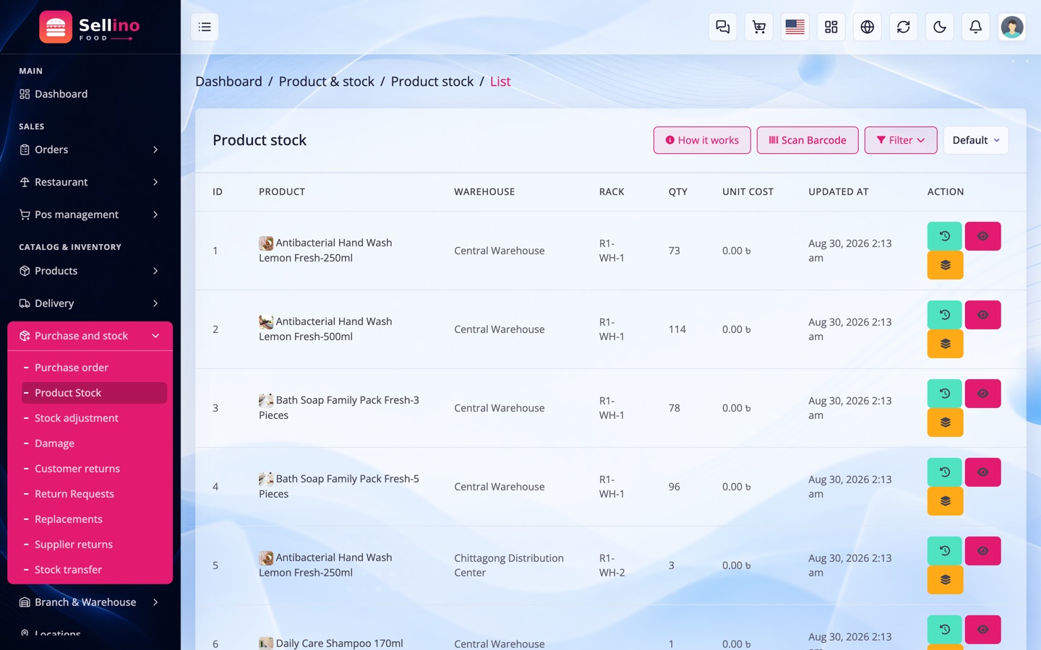Expand the Restaurant sidebar menu
This screenshot has width=1041, height=650.
click(x=90, y=182)
